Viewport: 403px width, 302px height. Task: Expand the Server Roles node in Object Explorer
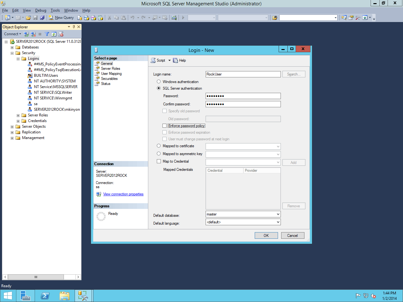[x=18, y=115]
